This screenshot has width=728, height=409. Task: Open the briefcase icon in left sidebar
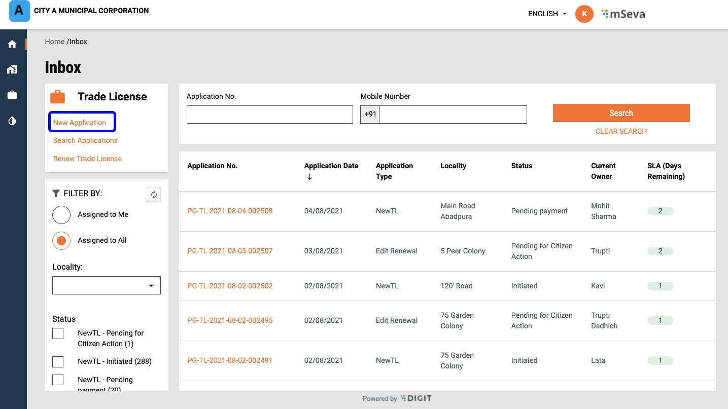tap(13, 95)
